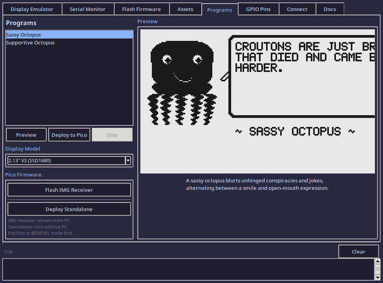Click Flash IMG Receiver
The width and height of the screenshot is (383, 283).
(69, 189)
